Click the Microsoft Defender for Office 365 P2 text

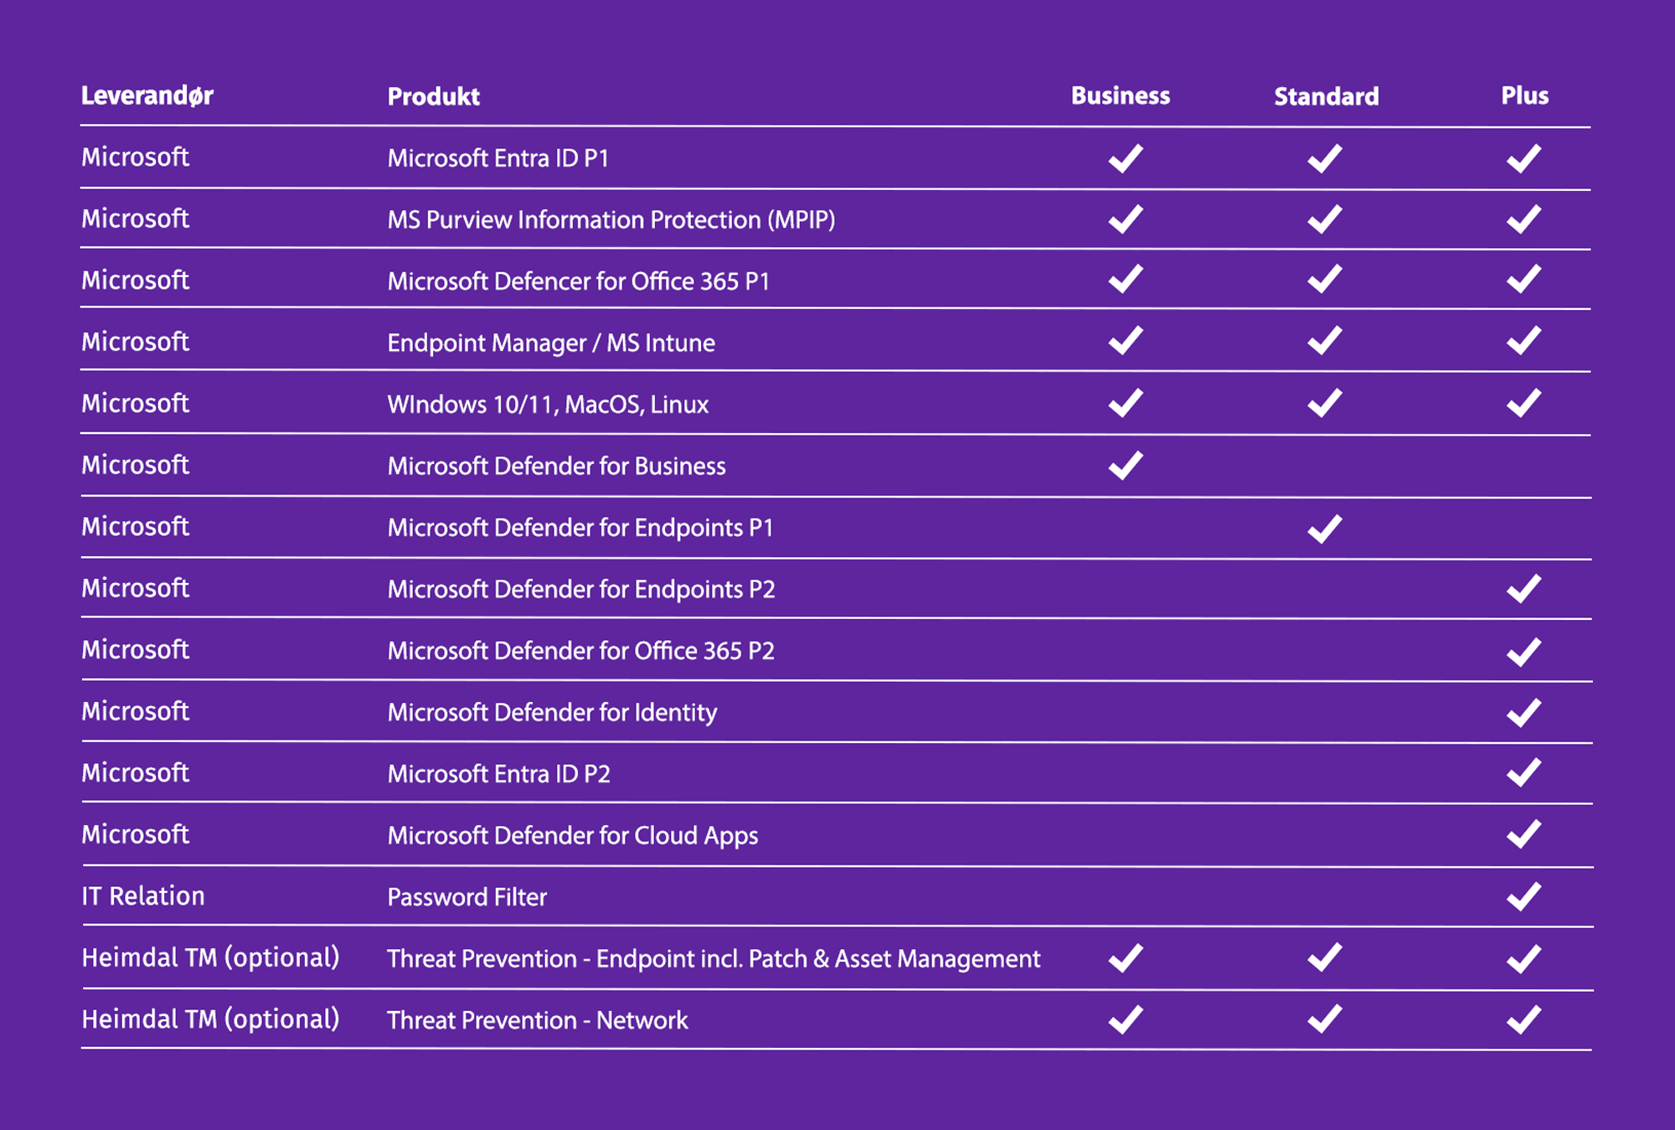580,651
